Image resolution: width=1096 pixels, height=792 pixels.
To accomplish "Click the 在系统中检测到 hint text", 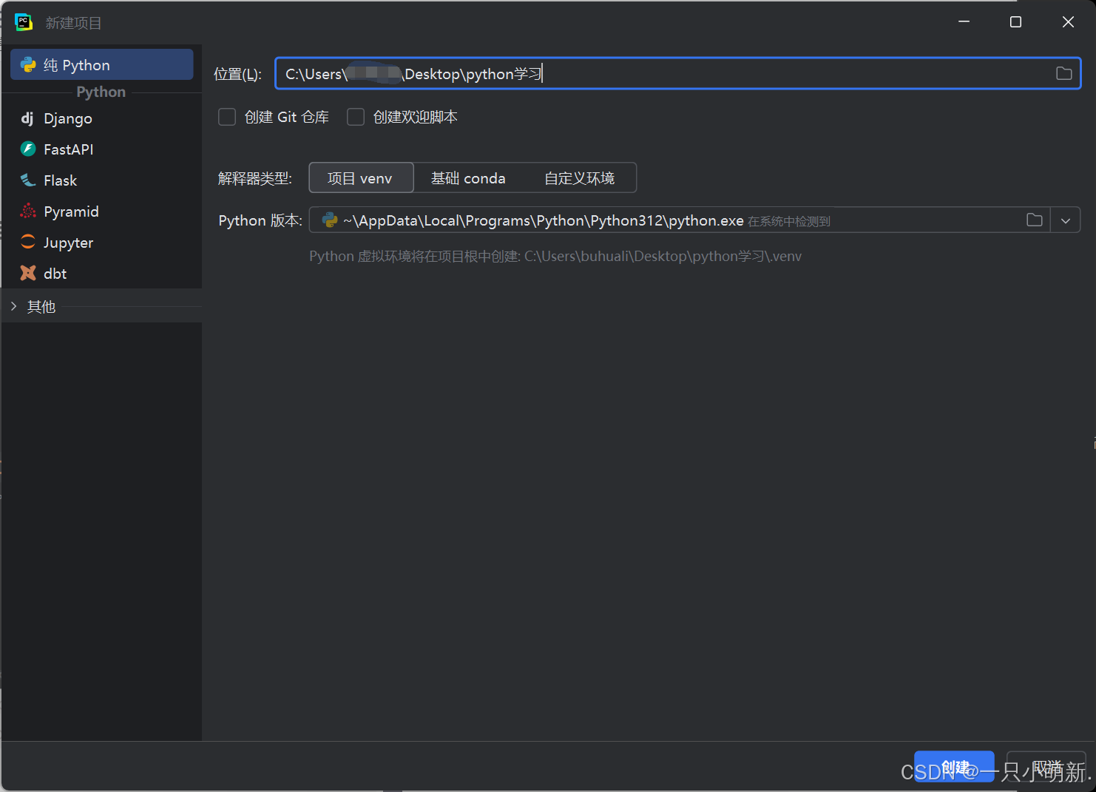I will pyautogui.click(x=789, y=222).
